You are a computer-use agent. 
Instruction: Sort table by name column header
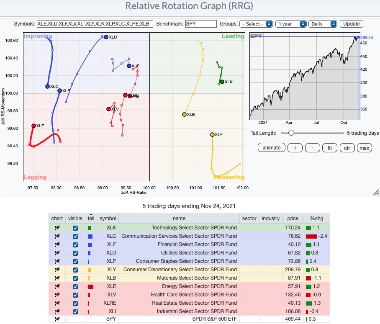pos(179,219)
